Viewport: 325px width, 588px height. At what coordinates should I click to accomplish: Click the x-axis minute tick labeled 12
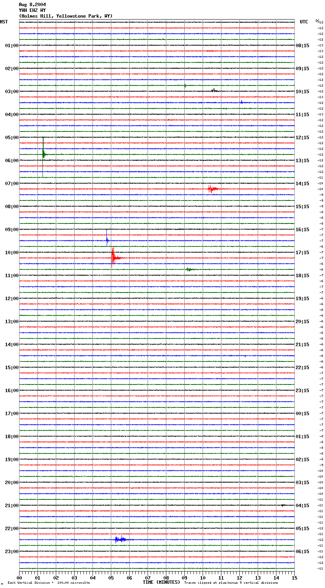[x=239, y=578]
